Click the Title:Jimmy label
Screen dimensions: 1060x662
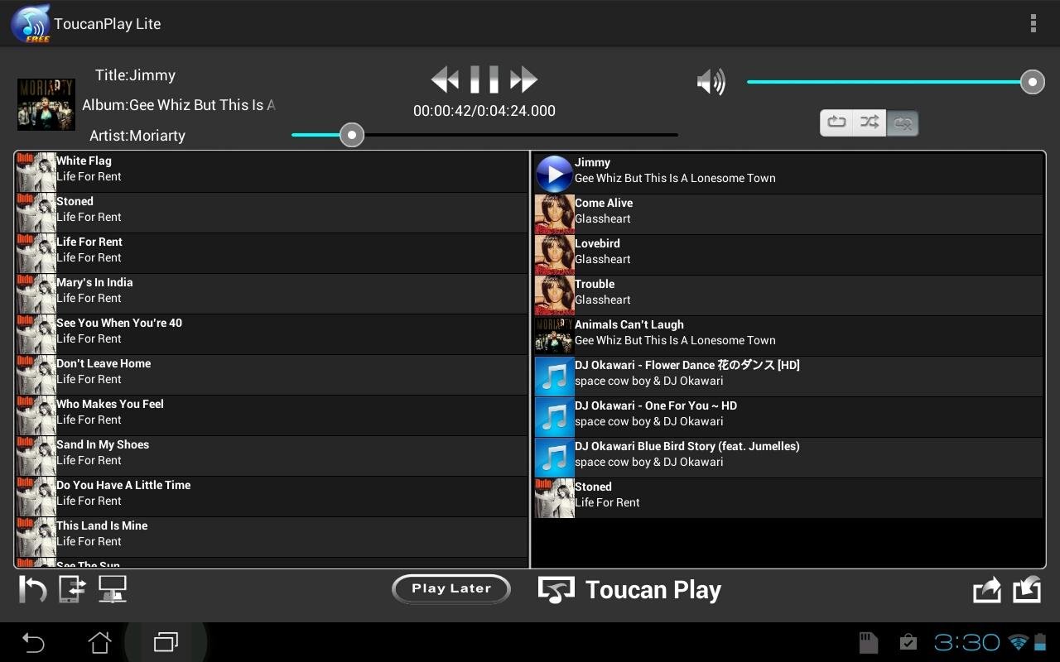click(x=135, y=75)
